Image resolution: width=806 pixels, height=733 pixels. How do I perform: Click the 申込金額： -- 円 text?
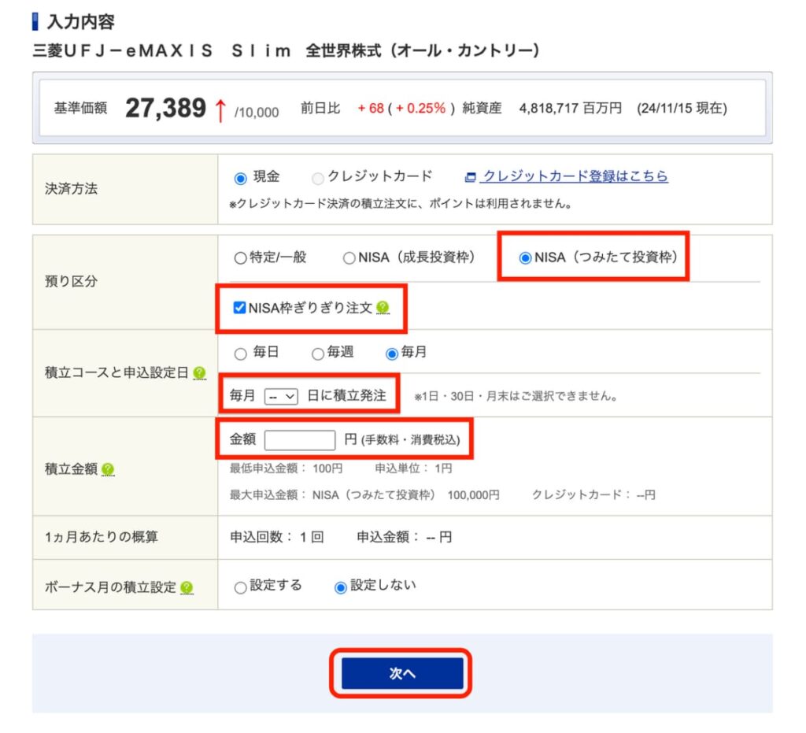[x=405, y=537]
